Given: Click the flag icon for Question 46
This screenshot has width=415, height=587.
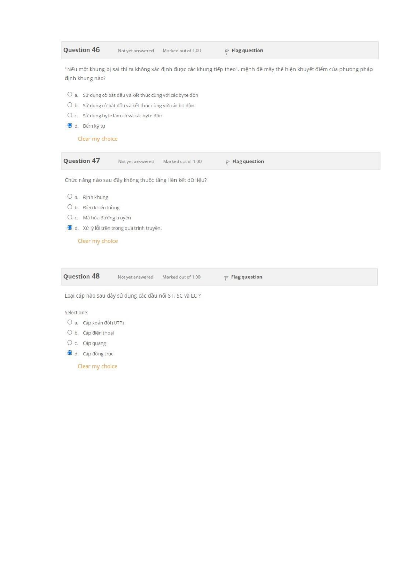Looking at the screenshot, I should 227,52.
